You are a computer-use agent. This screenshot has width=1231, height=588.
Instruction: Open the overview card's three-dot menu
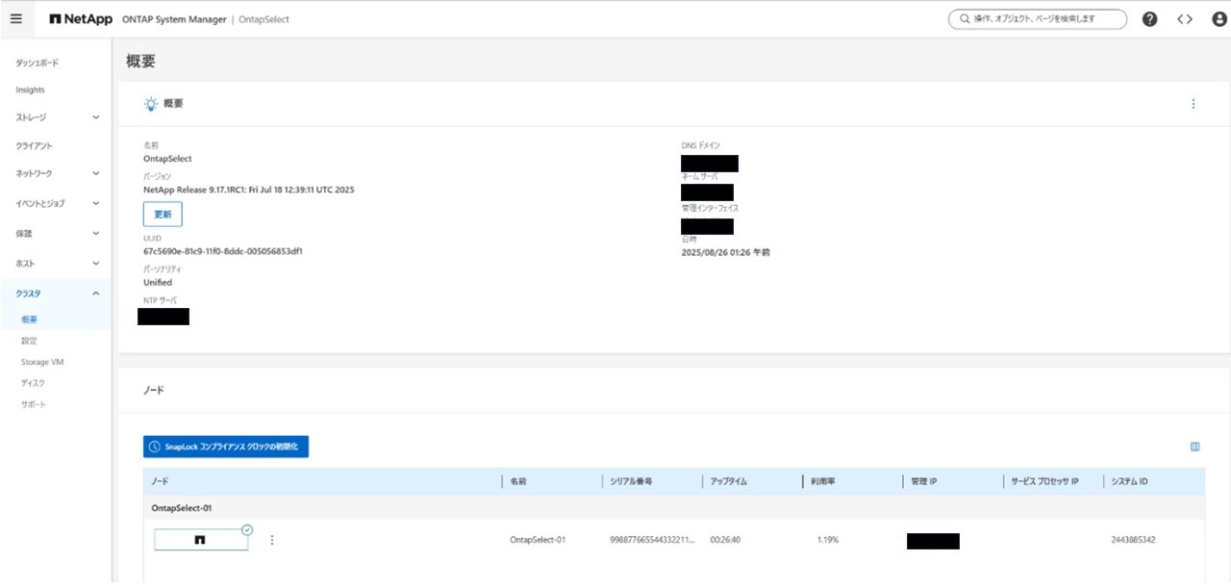(x=1193, y=104)
